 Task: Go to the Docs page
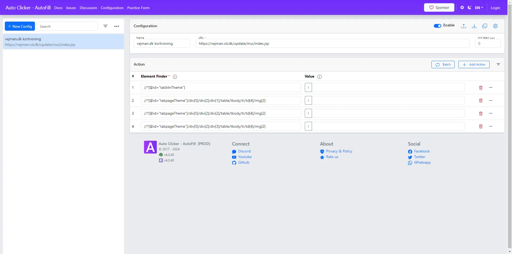(58, 8)
